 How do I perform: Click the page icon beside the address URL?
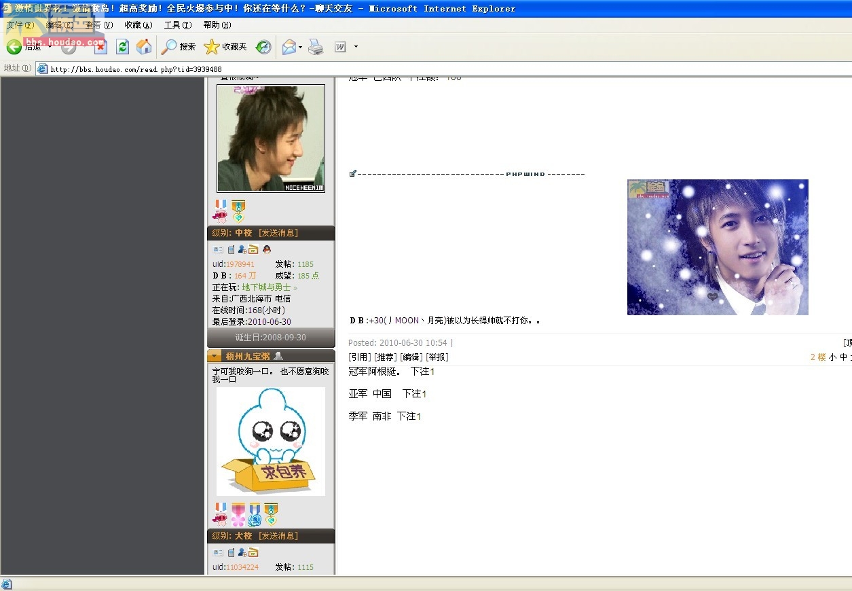point(42,69)
